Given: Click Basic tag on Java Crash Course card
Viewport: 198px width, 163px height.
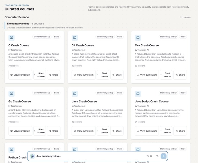Looking at the screenshot, I should pyautogui.click(x=120, y=93).
